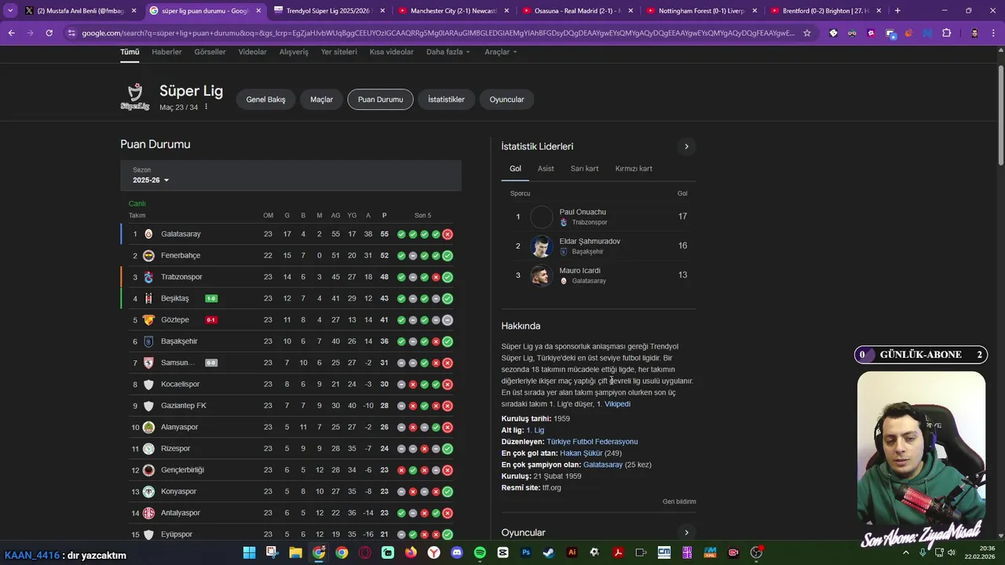Image resolution: width=1005 pixels, height=565 pixels.
Task: Switch to the Kırmızı kart statistics tab
Action: 634,169
